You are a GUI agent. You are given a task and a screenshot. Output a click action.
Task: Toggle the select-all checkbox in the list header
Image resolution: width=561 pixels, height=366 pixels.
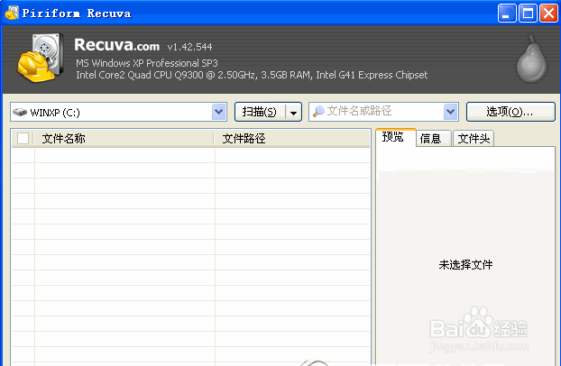(23, 138)
